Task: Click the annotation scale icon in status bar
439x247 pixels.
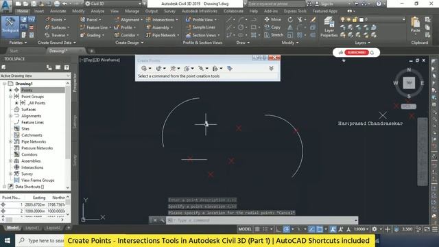Action: coord(348,229)
